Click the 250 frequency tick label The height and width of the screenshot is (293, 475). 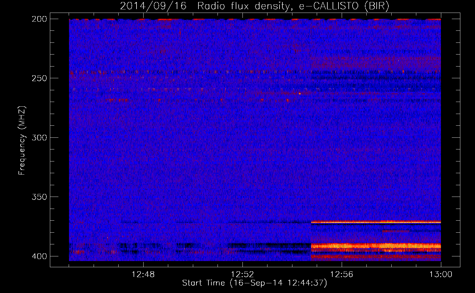(x=39, y=78)
